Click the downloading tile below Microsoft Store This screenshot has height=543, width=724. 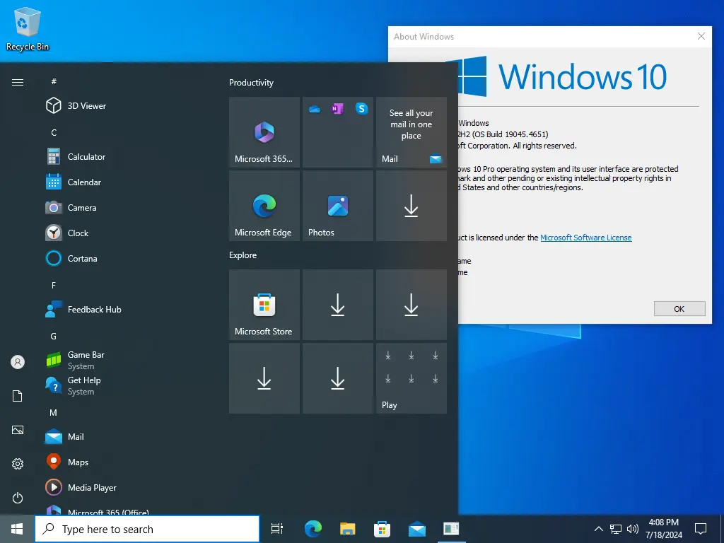click(x=264, y=378)
